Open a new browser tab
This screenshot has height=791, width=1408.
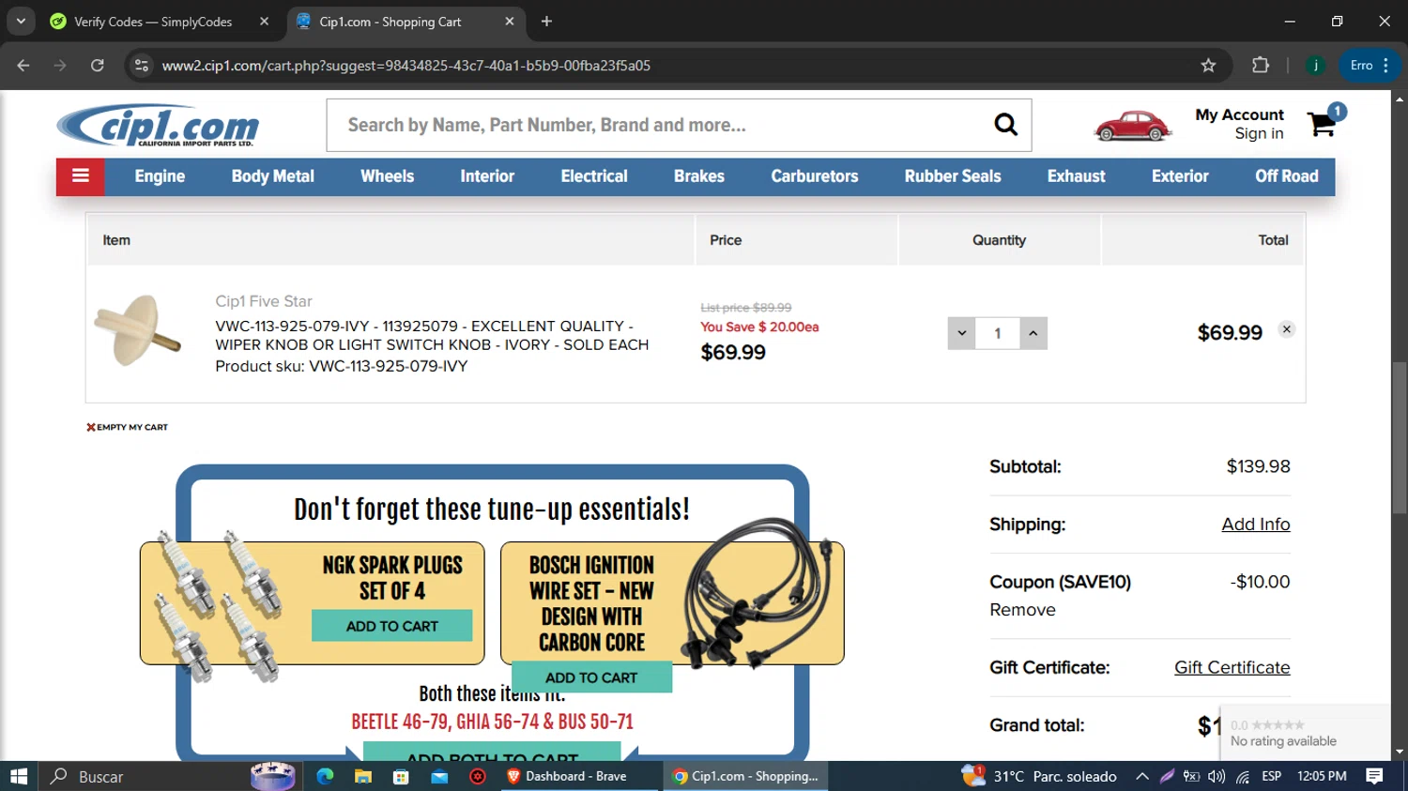(x=546, y=21)
